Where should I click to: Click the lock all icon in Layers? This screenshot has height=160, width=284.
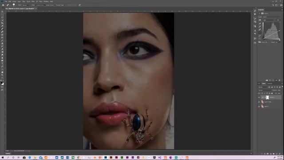[x=272, y=93]
